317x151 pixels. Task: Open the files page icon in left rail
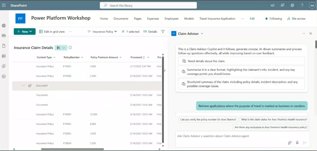coord(4,46)
